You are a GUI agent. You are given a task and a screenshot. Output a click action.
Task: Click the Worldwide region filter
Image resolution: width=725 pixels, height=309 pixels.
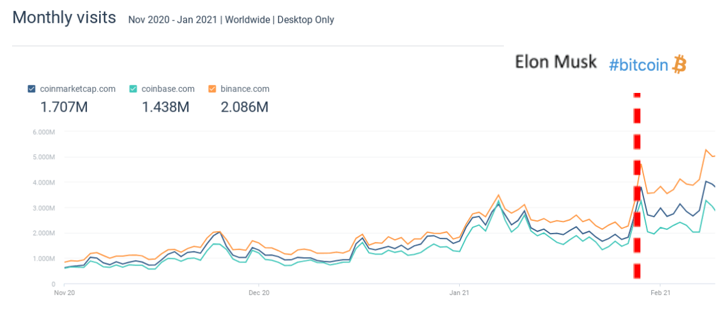(247, 20)
